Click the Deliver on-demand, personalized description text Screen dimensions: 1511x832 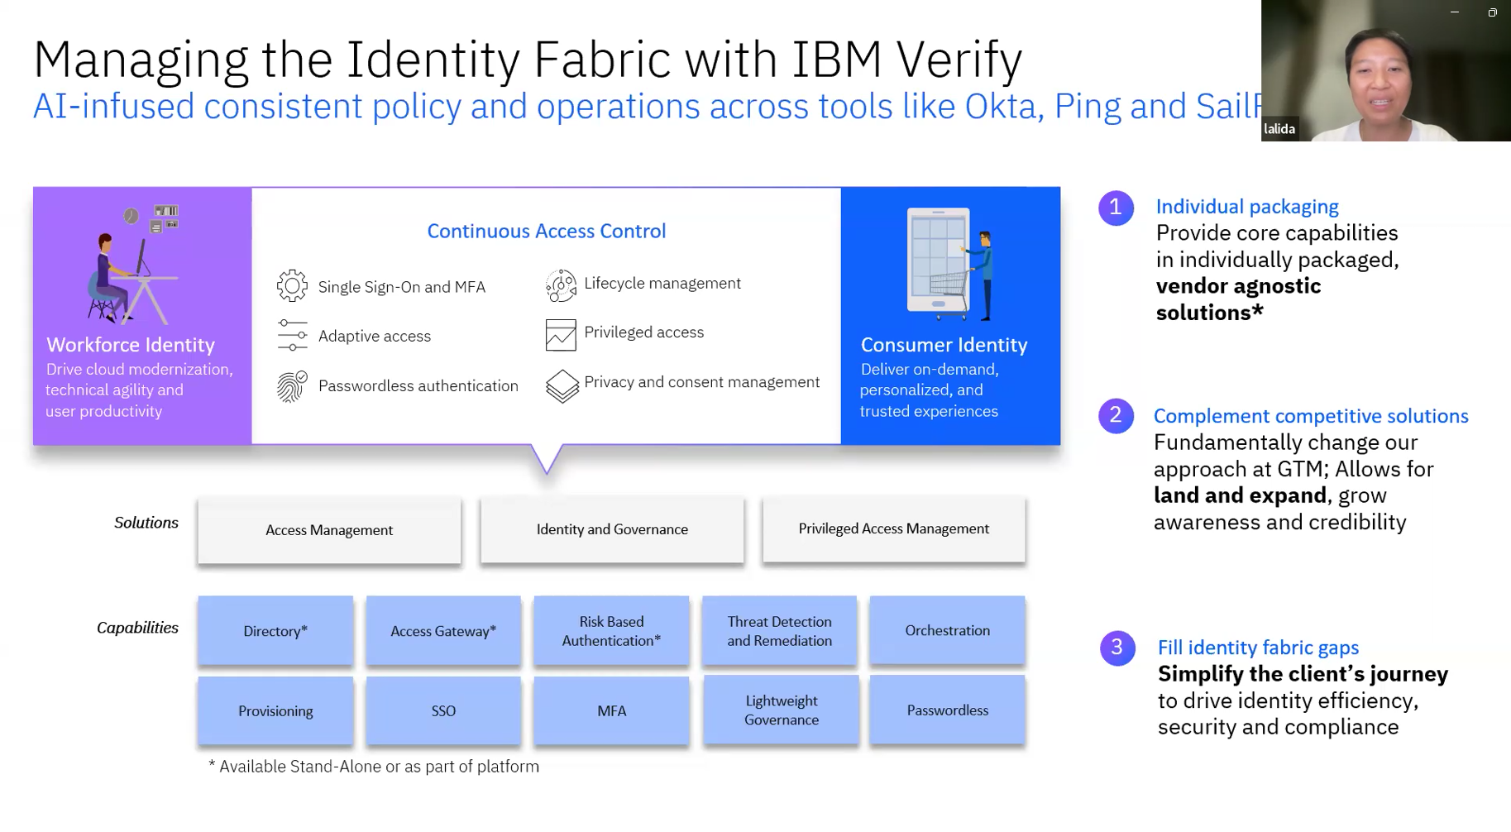pyautogui.click(x=929, y=390)
